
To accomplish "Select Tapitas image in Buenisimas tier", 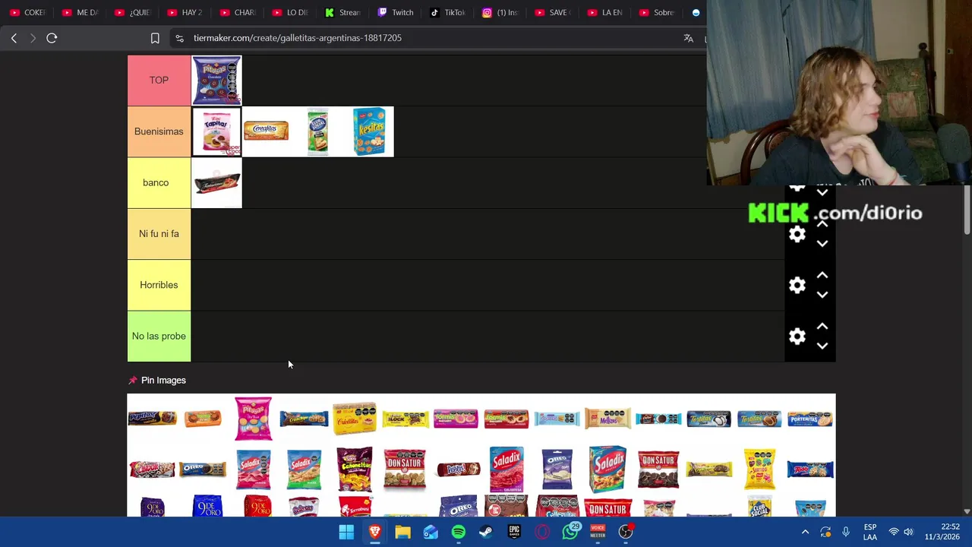I will [216, 131].
